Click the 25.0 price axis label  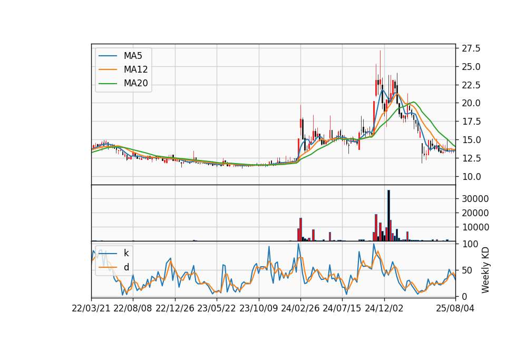(471, 67)
